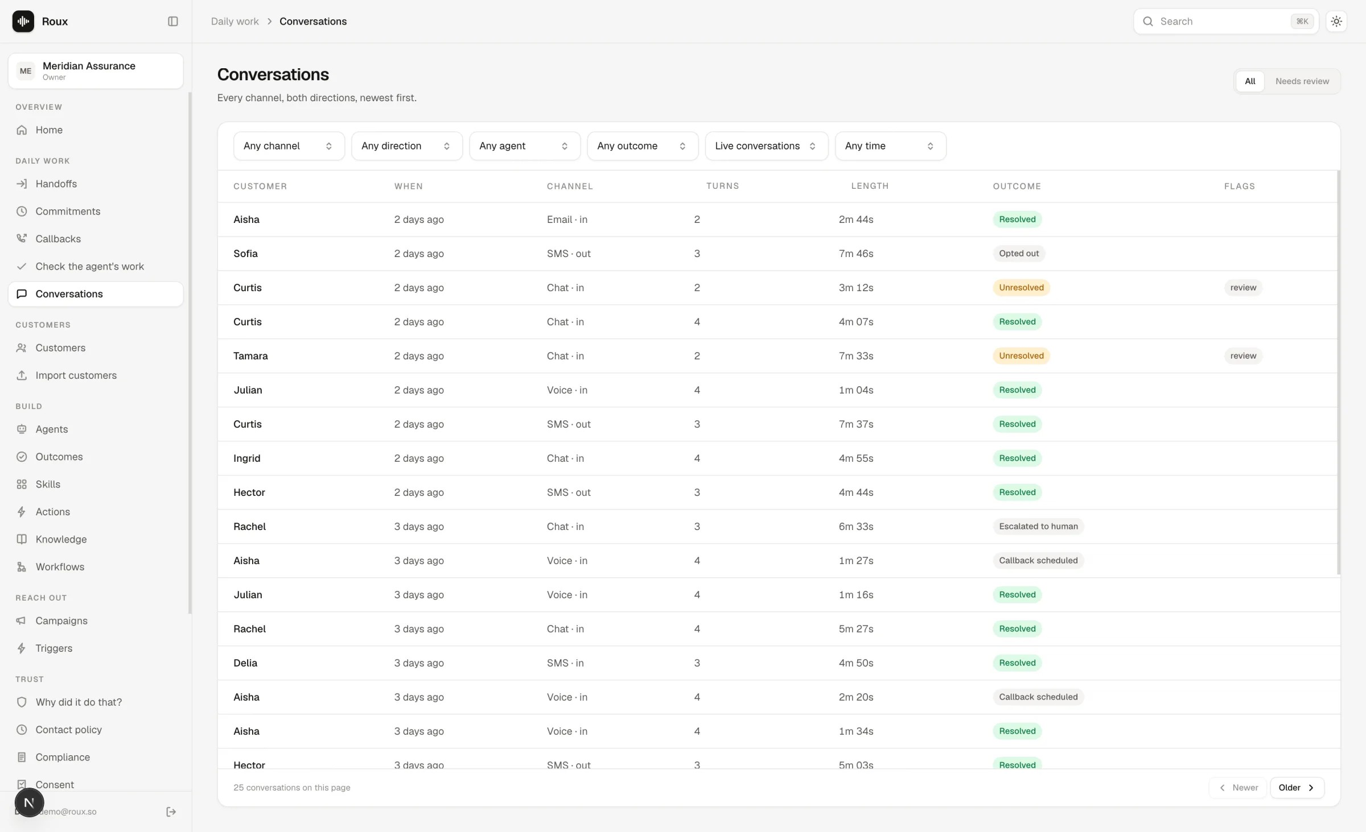Open the Live conversations dropdown
Image resolution: width=1366 pixels, height=832 pixels.
coord(766,146)
